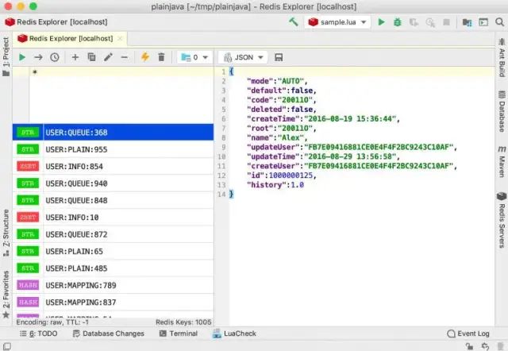Image resolution: width=508 pixels, height=351 pixels.
Task: Edit key with the pencil icon
Action: (x=108, y=57)
